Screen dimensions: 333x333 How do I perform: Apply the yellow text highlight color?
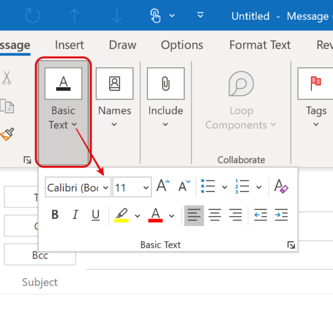tap(122, 215)
